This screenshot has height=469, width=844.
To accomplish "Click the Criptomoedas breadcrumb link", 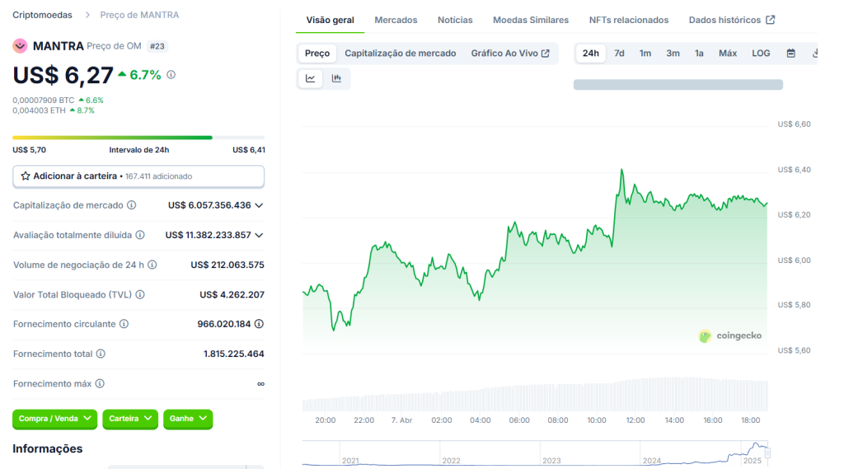I will tap(43, 15).
